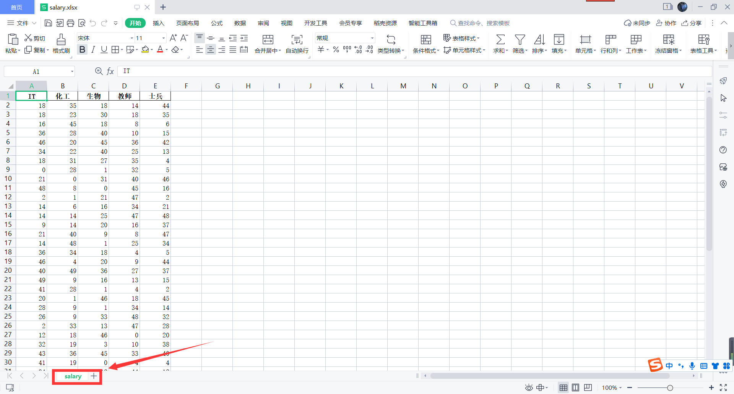
Task: Click the Share (分享) button
Action: tap(692, 23)
